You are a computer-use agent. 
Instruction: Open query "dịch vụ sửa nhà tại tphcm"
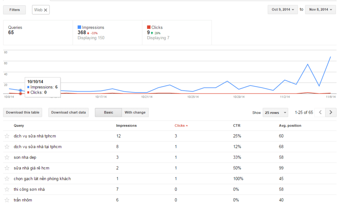[38, 147]
